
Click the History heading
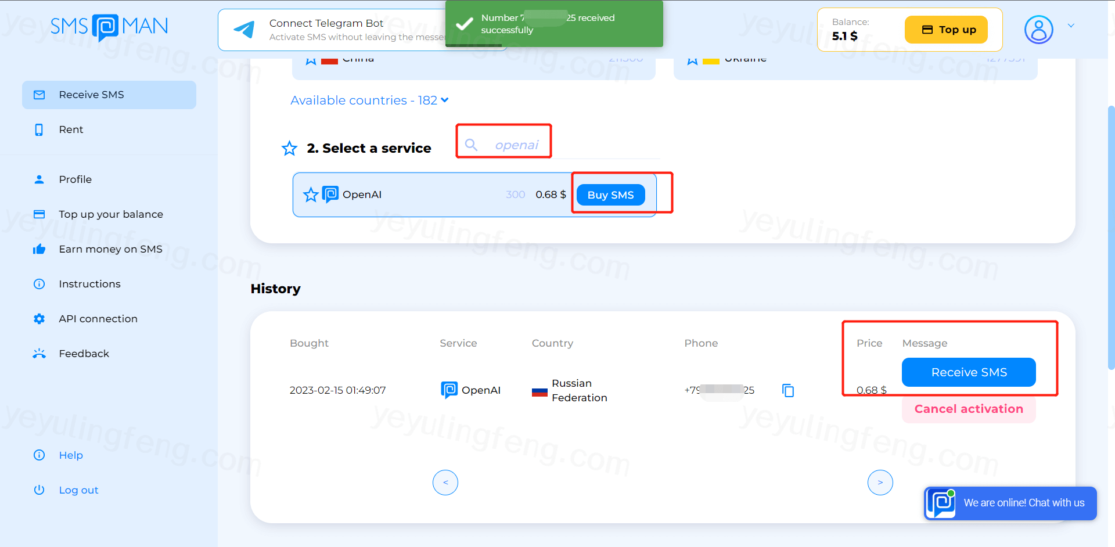[275, 289]
